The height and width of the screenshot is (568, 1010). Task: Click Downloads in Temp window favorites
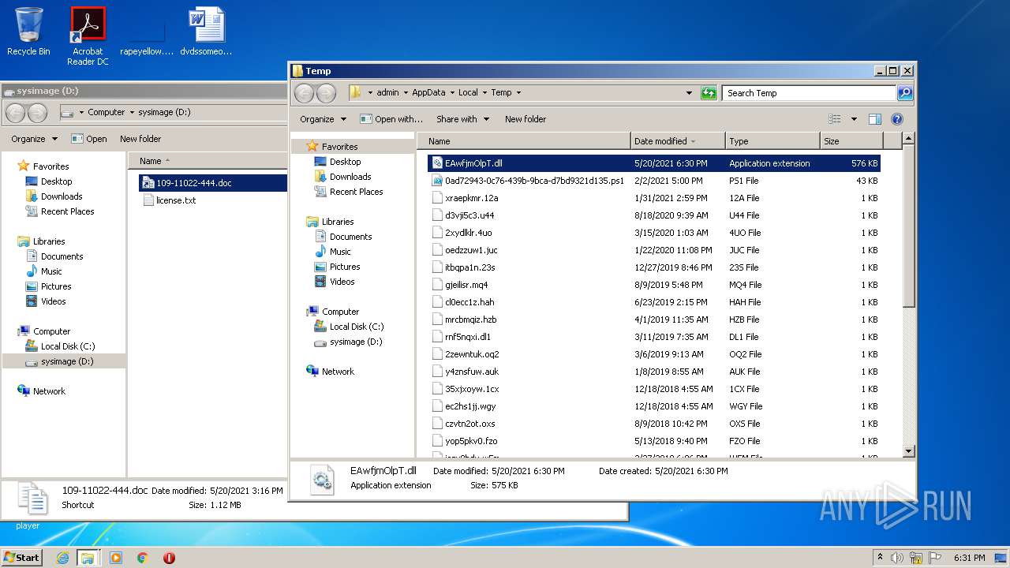[350, 177]
